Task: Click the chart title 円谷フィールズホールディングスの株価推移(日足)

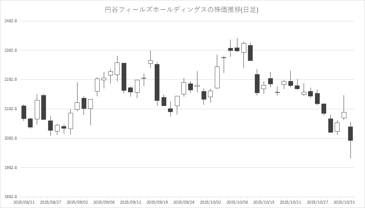Action: 181,10
